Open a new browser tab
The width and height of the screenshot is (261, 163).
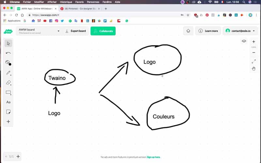106,9
